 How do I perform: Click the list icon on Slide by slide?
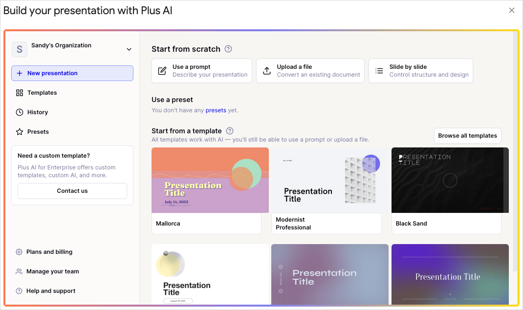(x=379, y=71)
